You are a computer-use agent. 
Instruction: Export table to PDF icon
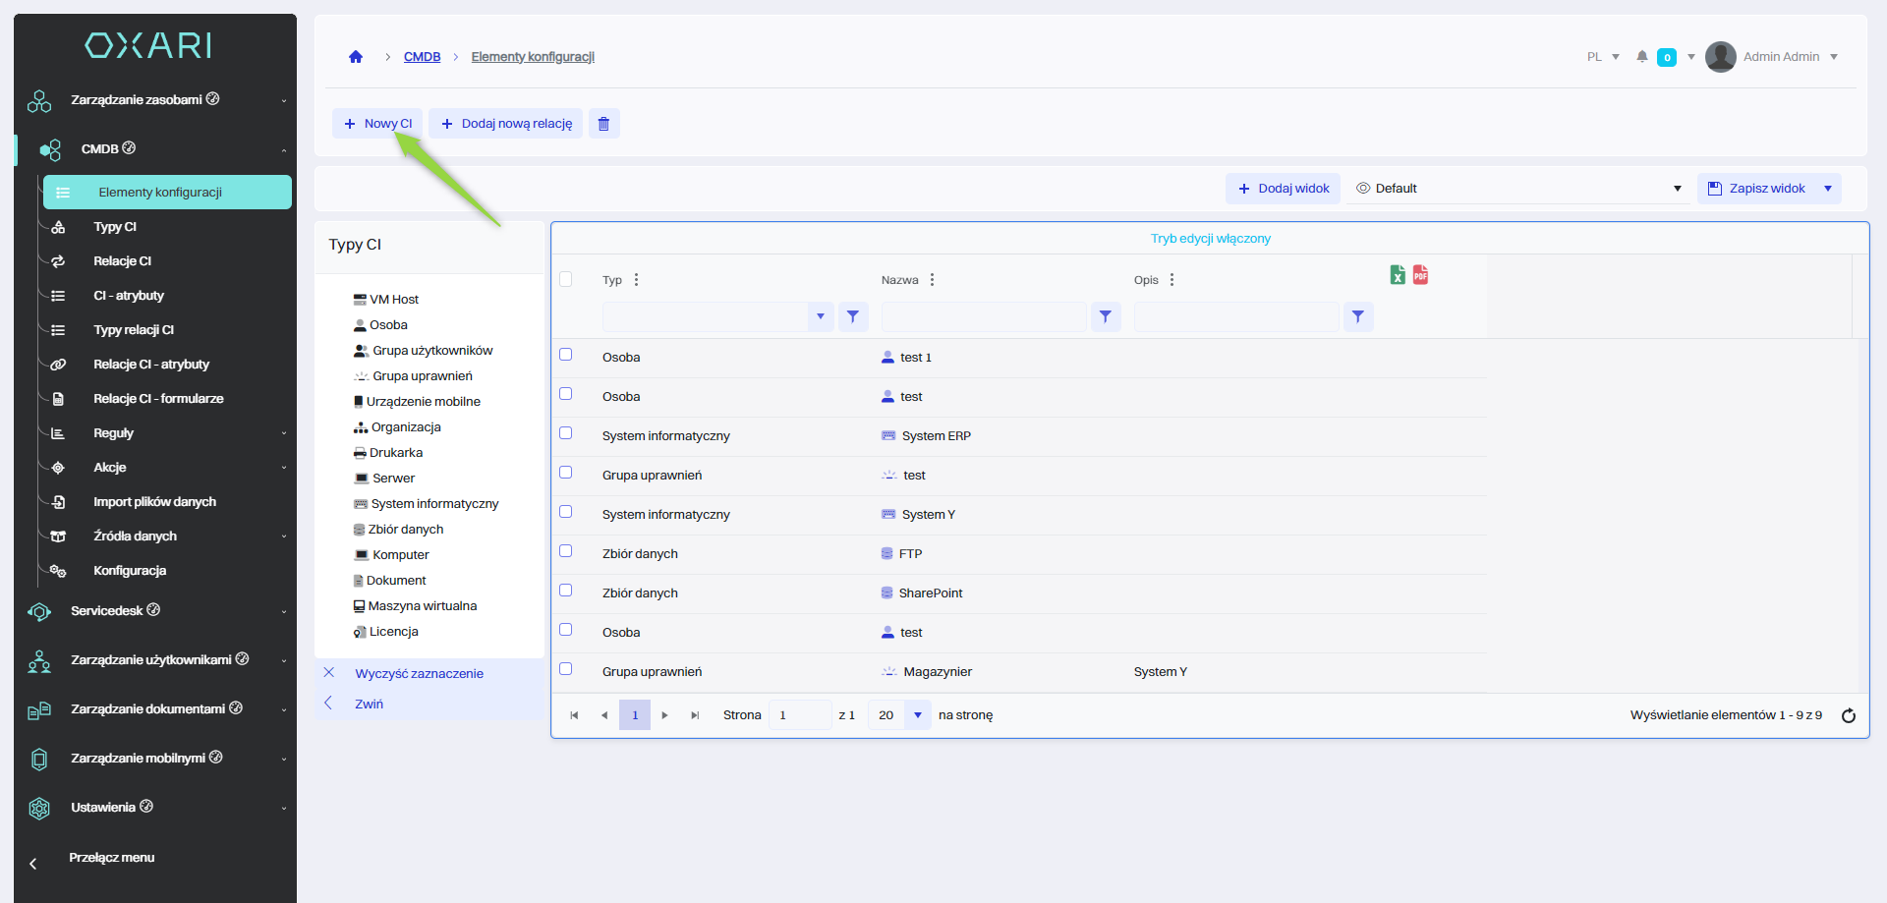pyautogui.click(x=1420, y=275)
